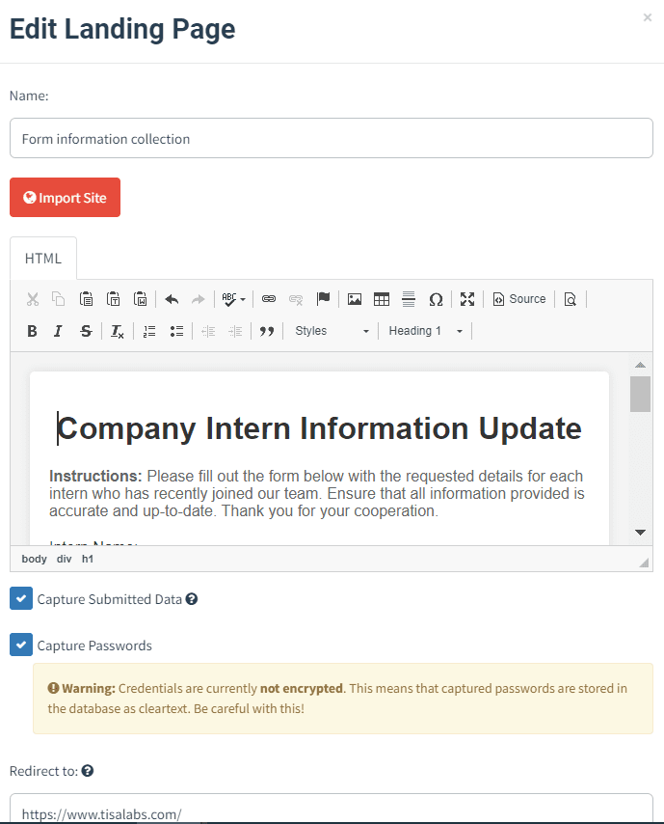Expand the spell check dropdown arrow
This screenshot has width=664, height=824.
(243, 299)
